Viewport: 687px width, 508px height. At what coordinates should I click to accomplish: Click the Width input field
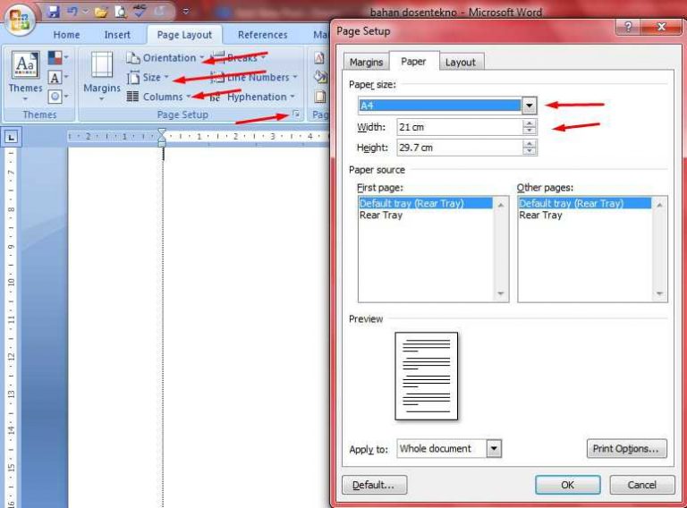tap(460, 127)
